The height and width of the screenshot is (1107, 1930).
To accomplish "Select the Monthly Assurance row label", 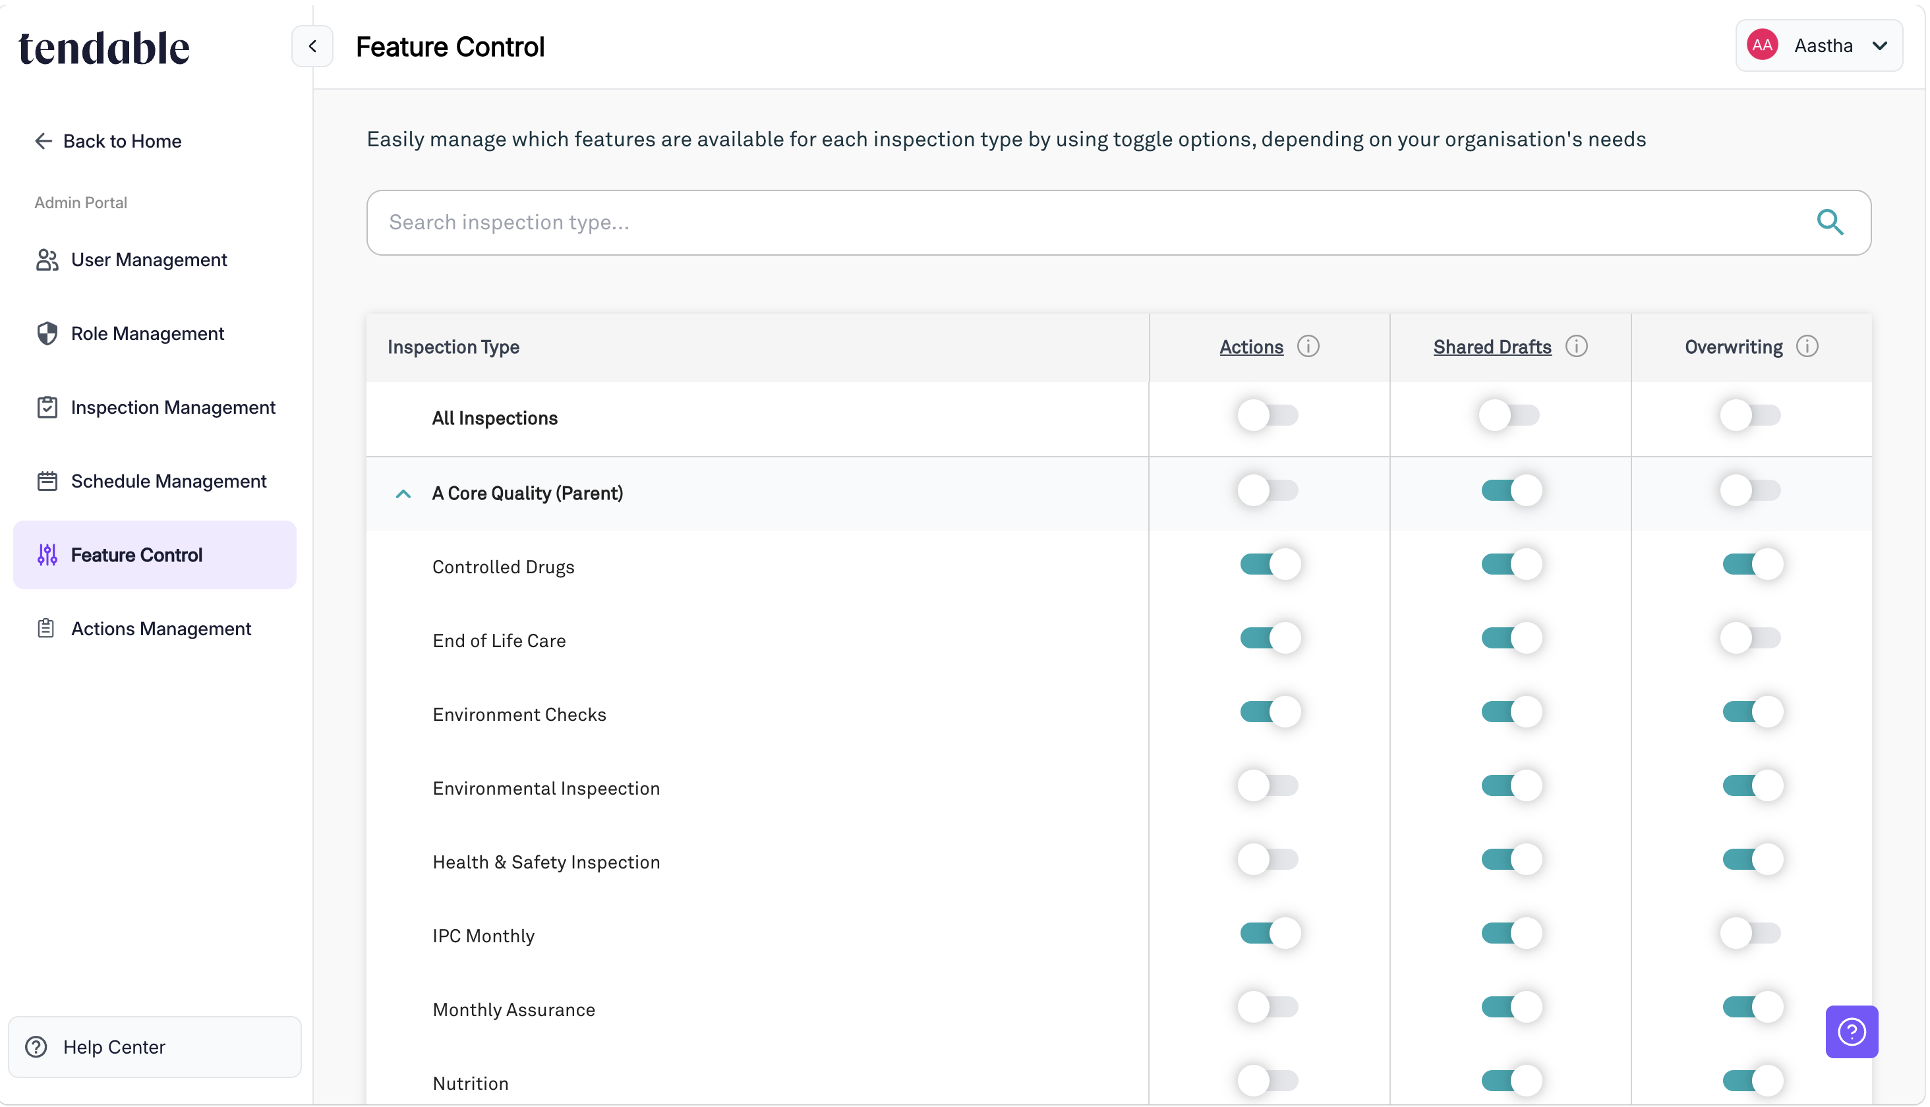I will tap(514, 1009).
